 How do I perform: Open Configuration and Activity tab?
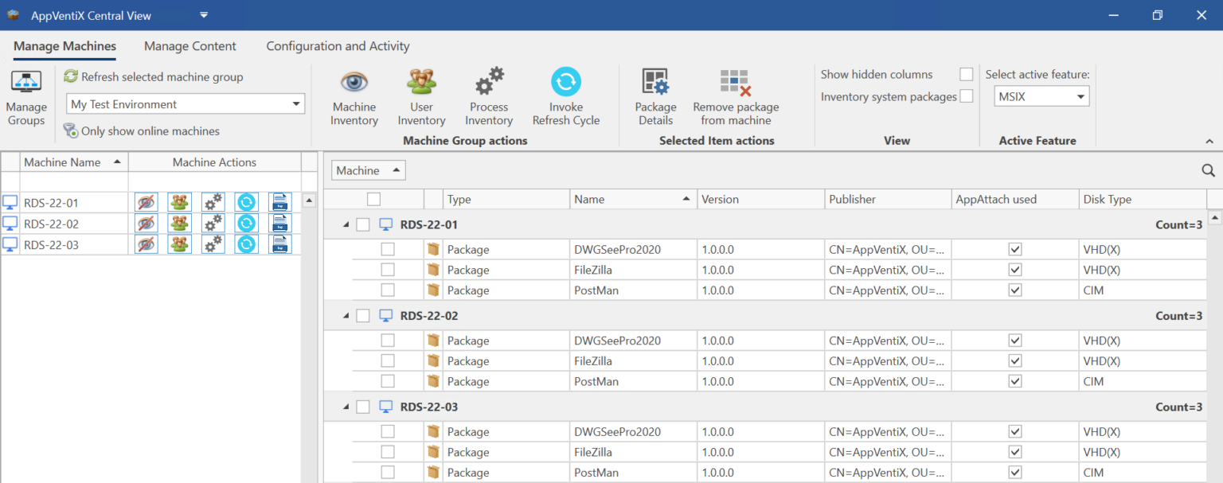point(338,46)
